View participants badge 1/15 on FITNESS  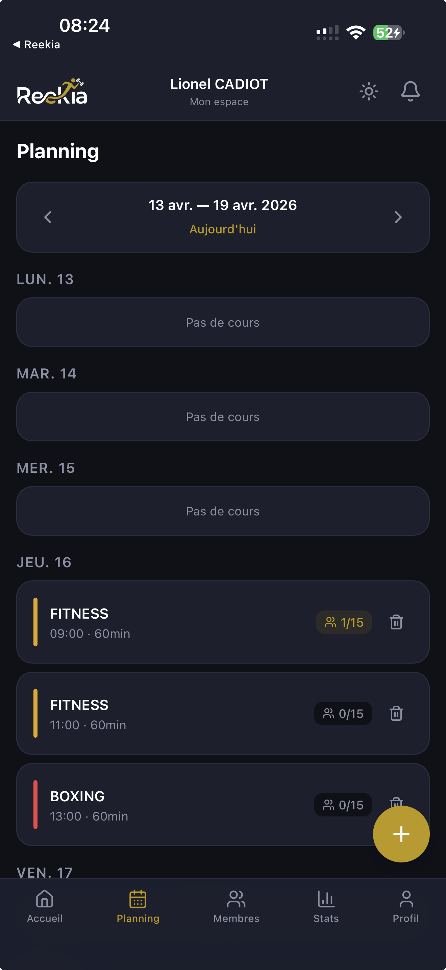(344, 622)
